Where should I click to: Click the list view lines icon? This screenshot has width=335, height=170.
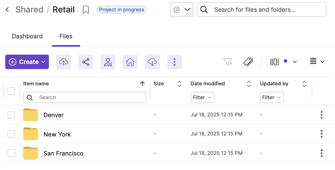pyautogui.click(x=313, y=62)
